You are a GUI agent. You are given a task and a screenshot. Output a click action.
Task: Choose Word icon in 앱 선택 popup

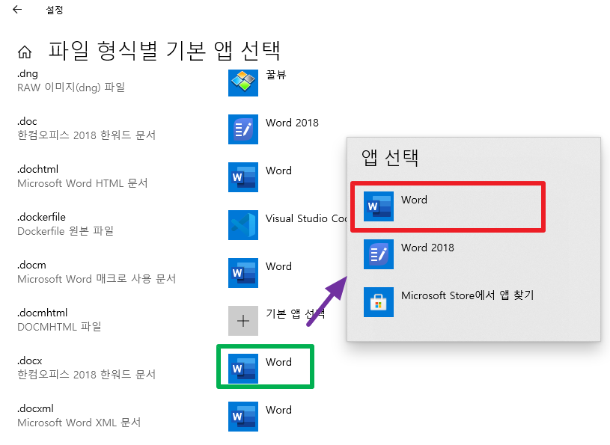[379, 206]
